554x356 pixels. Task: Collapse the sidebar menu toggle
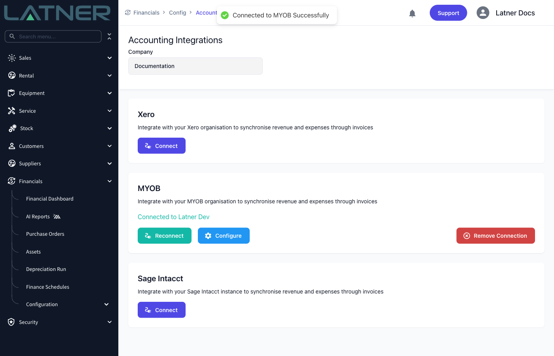[x=110, y=36]
